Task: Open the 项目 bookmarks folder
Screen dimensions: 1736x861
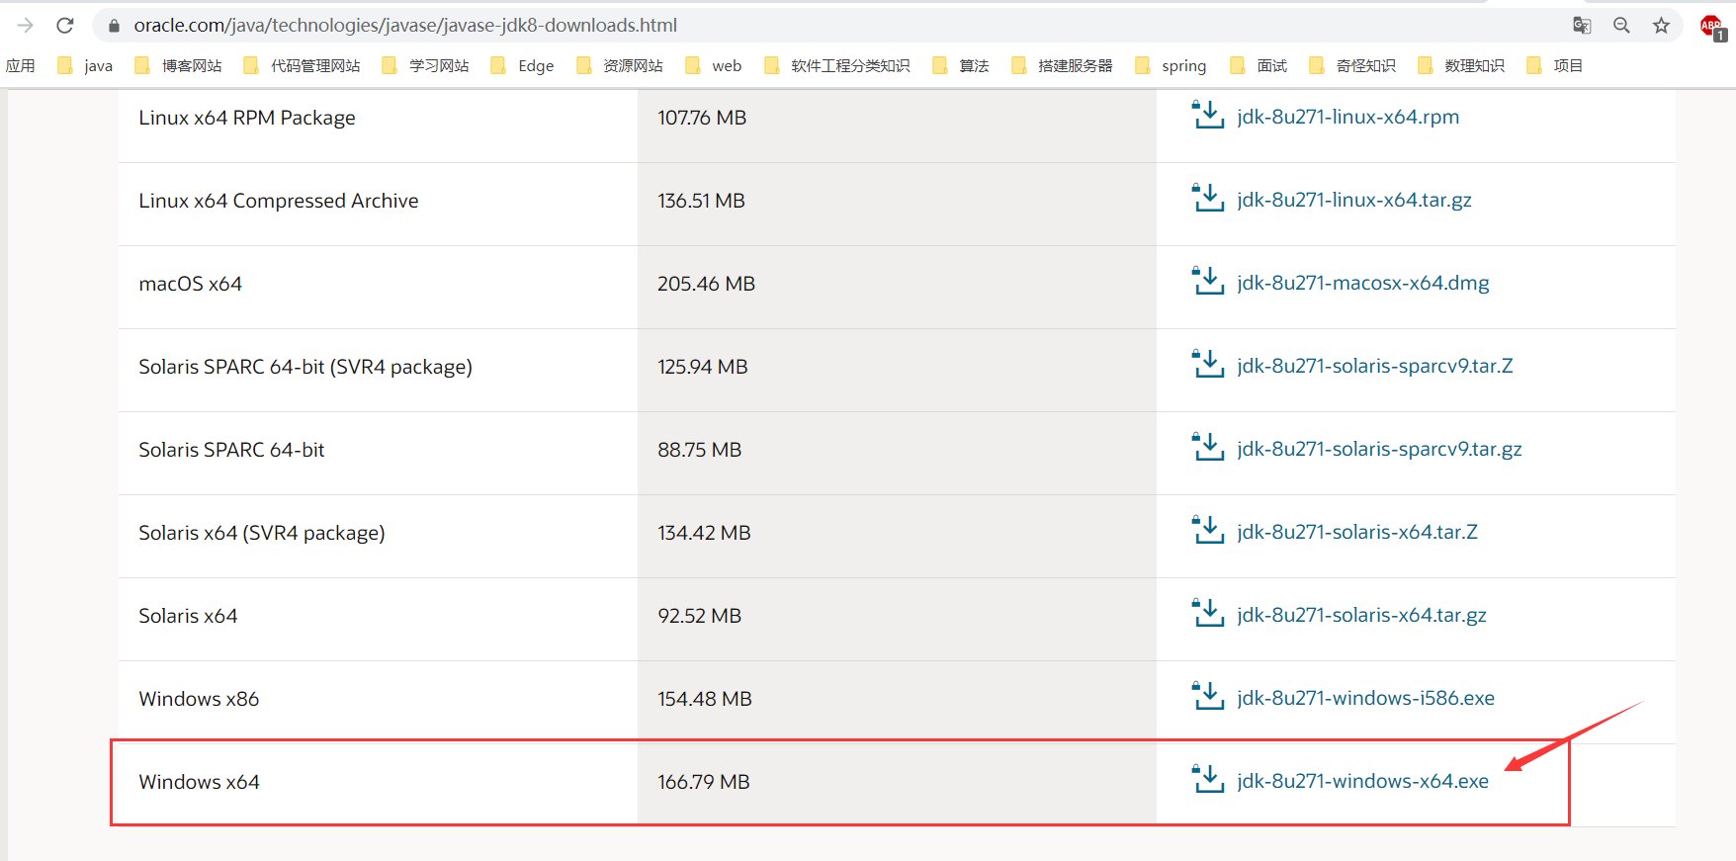Action: coord(1556,66)
